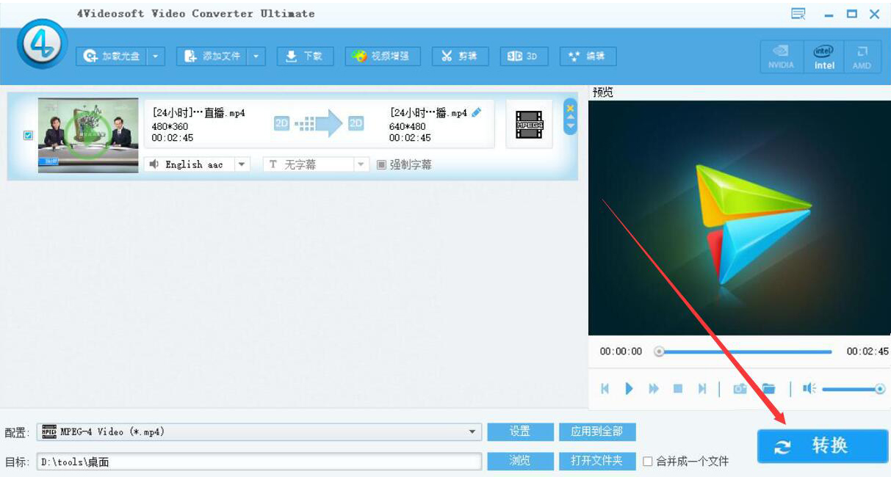Select output resolution text 640*480

(407, 126)
